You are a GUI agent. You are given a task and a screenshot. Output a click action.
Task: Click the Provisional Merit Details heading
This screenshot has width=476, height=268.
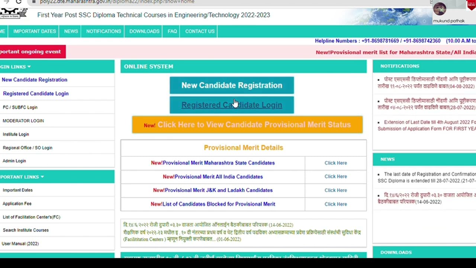[244, 148]
